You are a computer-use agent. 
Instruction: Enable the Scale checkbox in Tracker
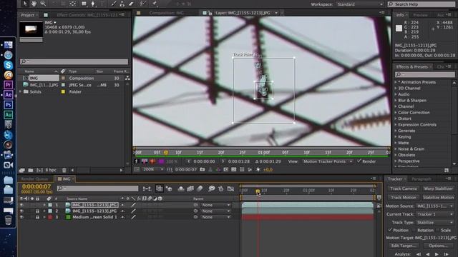click(438, 230)
